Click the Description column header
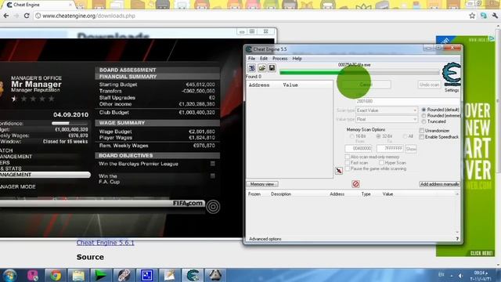Screen dimensions: 501x282 [x=281, y=194]
